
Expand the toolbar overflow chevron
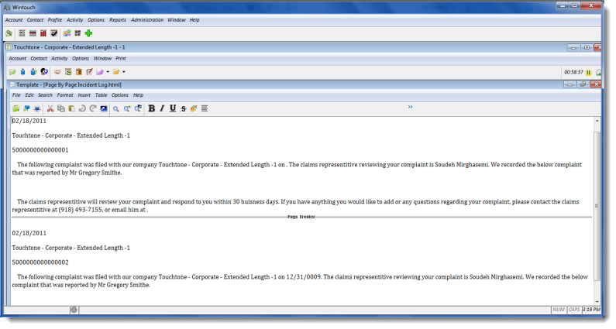(x=410, y=107)
